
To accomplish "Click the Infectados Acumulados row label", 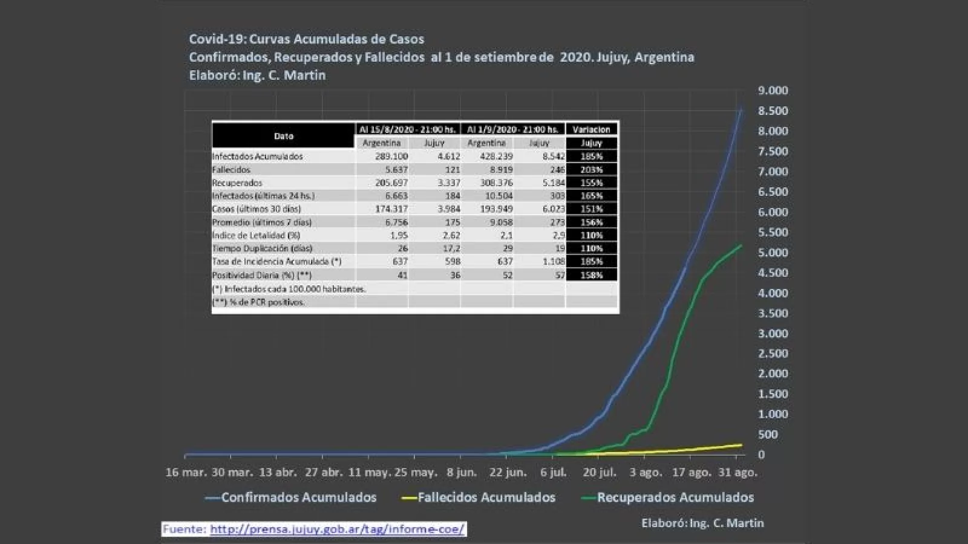I will pyautogui.click(x=257, y=156).
